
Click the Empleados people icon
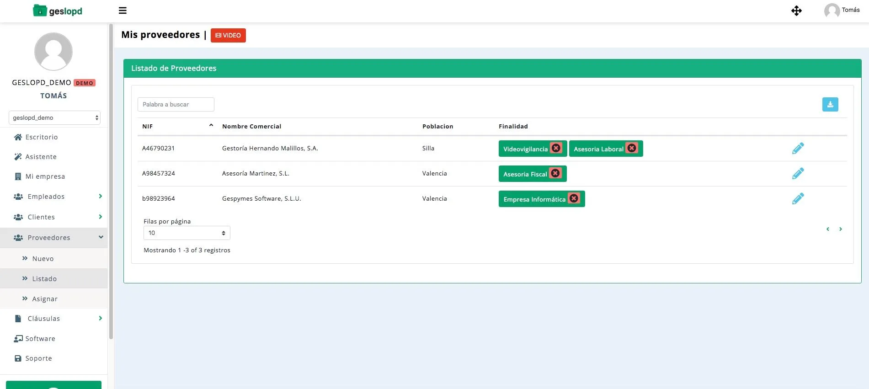click(x=18, y=197)
